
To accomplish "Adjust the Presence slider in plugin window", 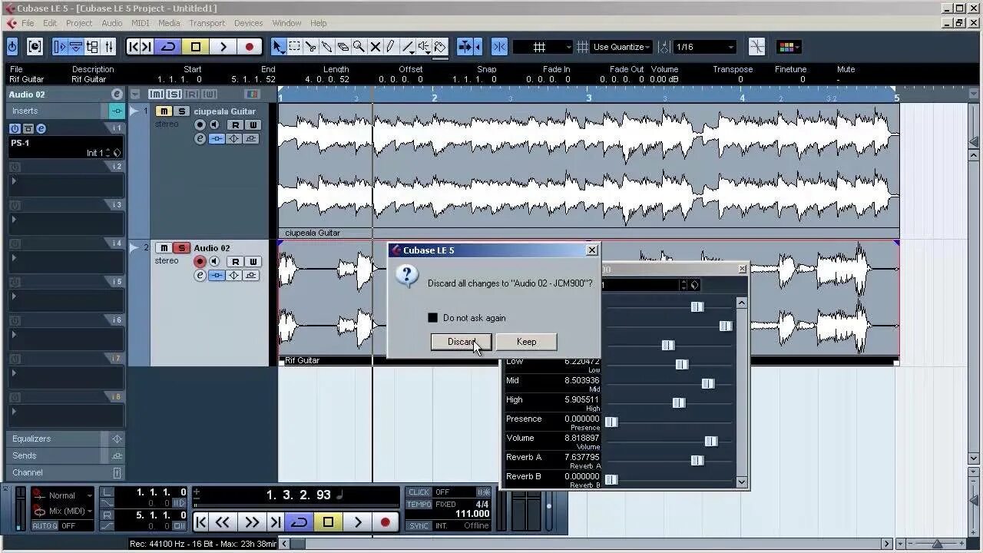I will (611, 422).
